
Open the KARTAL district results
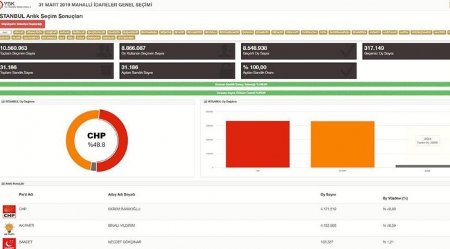coord(404,33)
